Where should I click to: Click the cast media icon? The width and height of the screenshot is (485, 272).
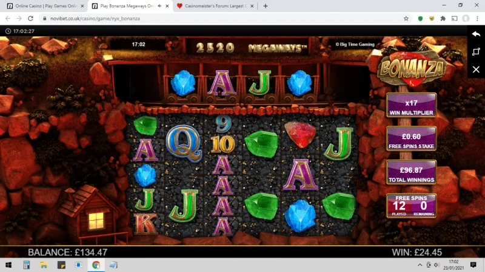click(454, 19)
